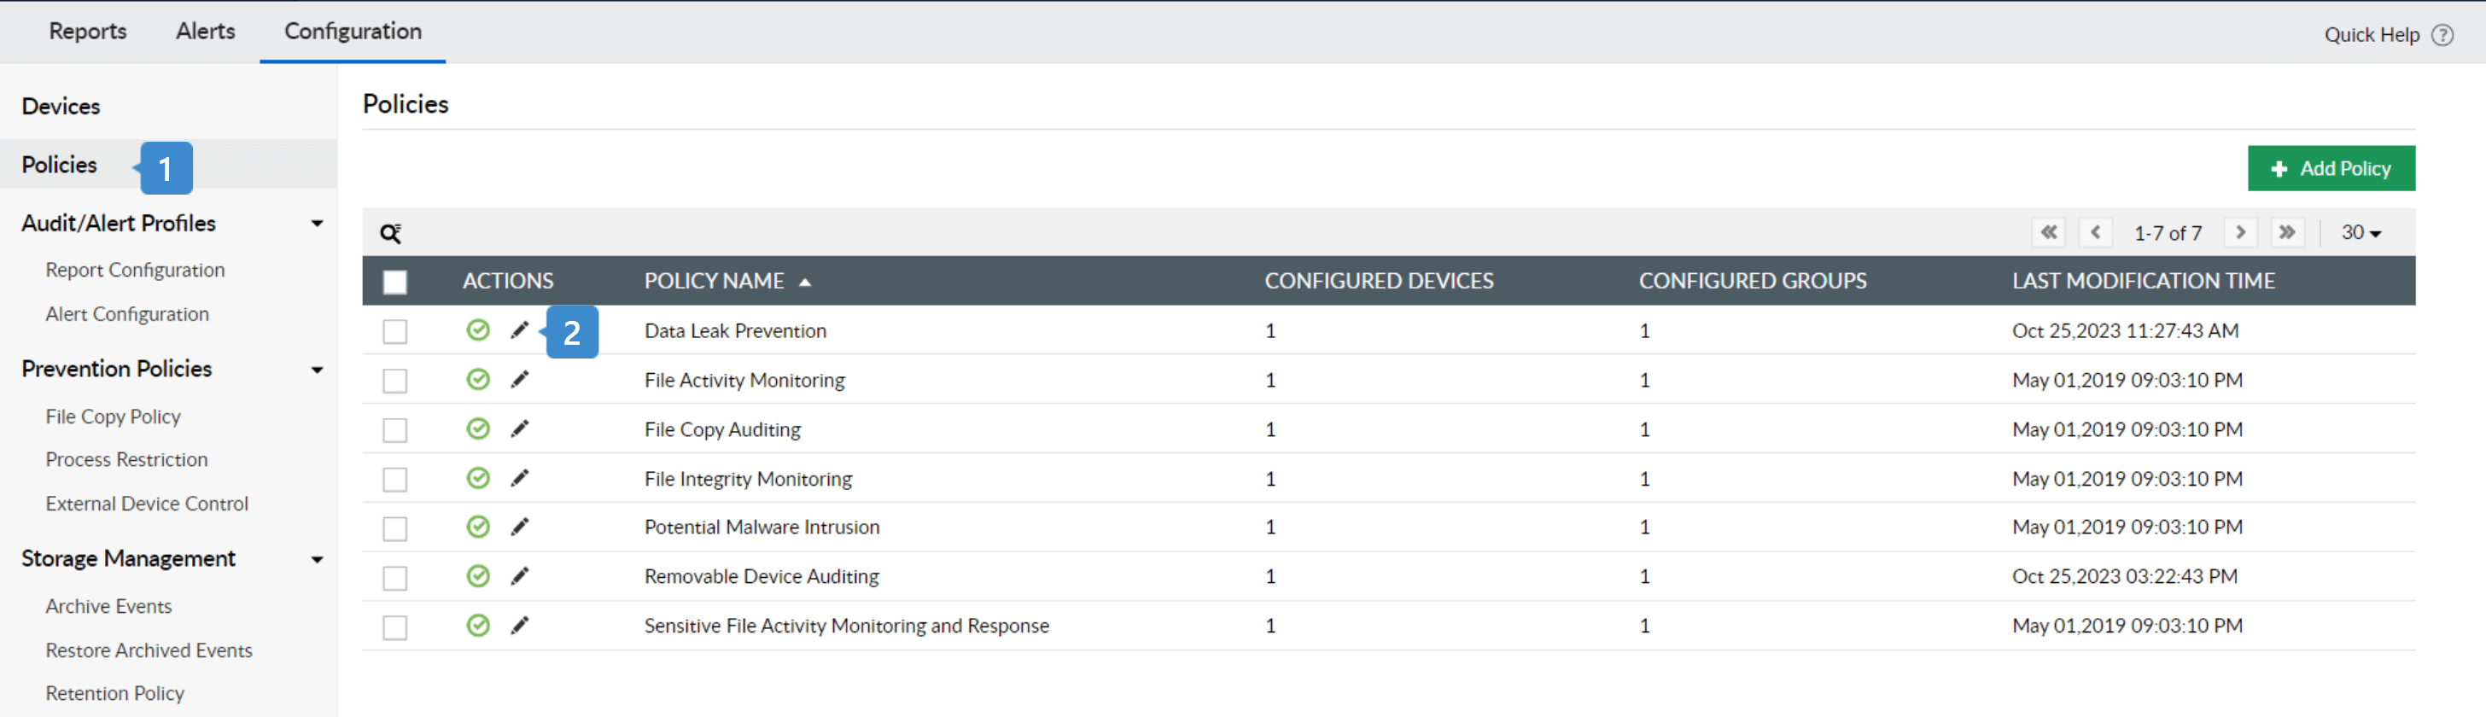Open External Device Control settings
2486x717 pixels.
point(147,504)
